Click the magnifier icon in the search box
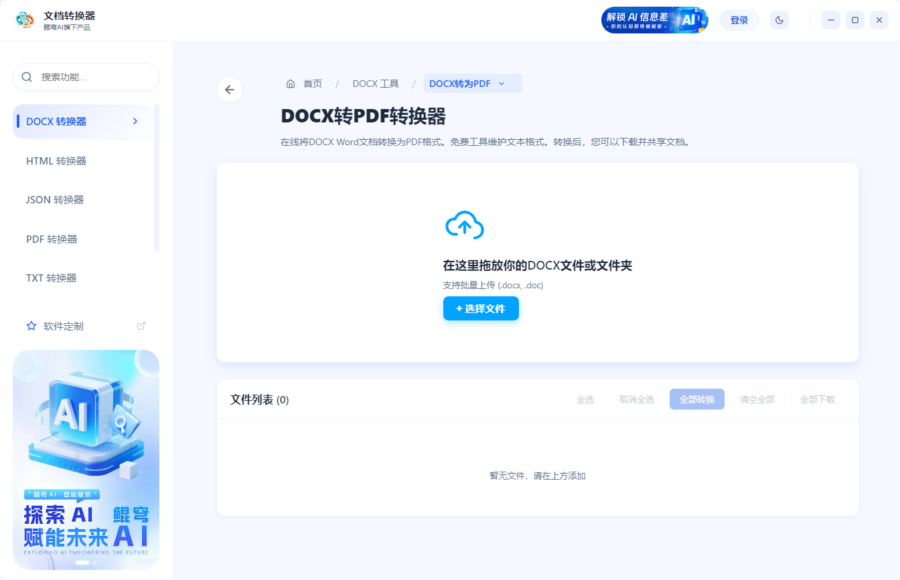This screenshot has width=900, height=580. pos(27,77)
